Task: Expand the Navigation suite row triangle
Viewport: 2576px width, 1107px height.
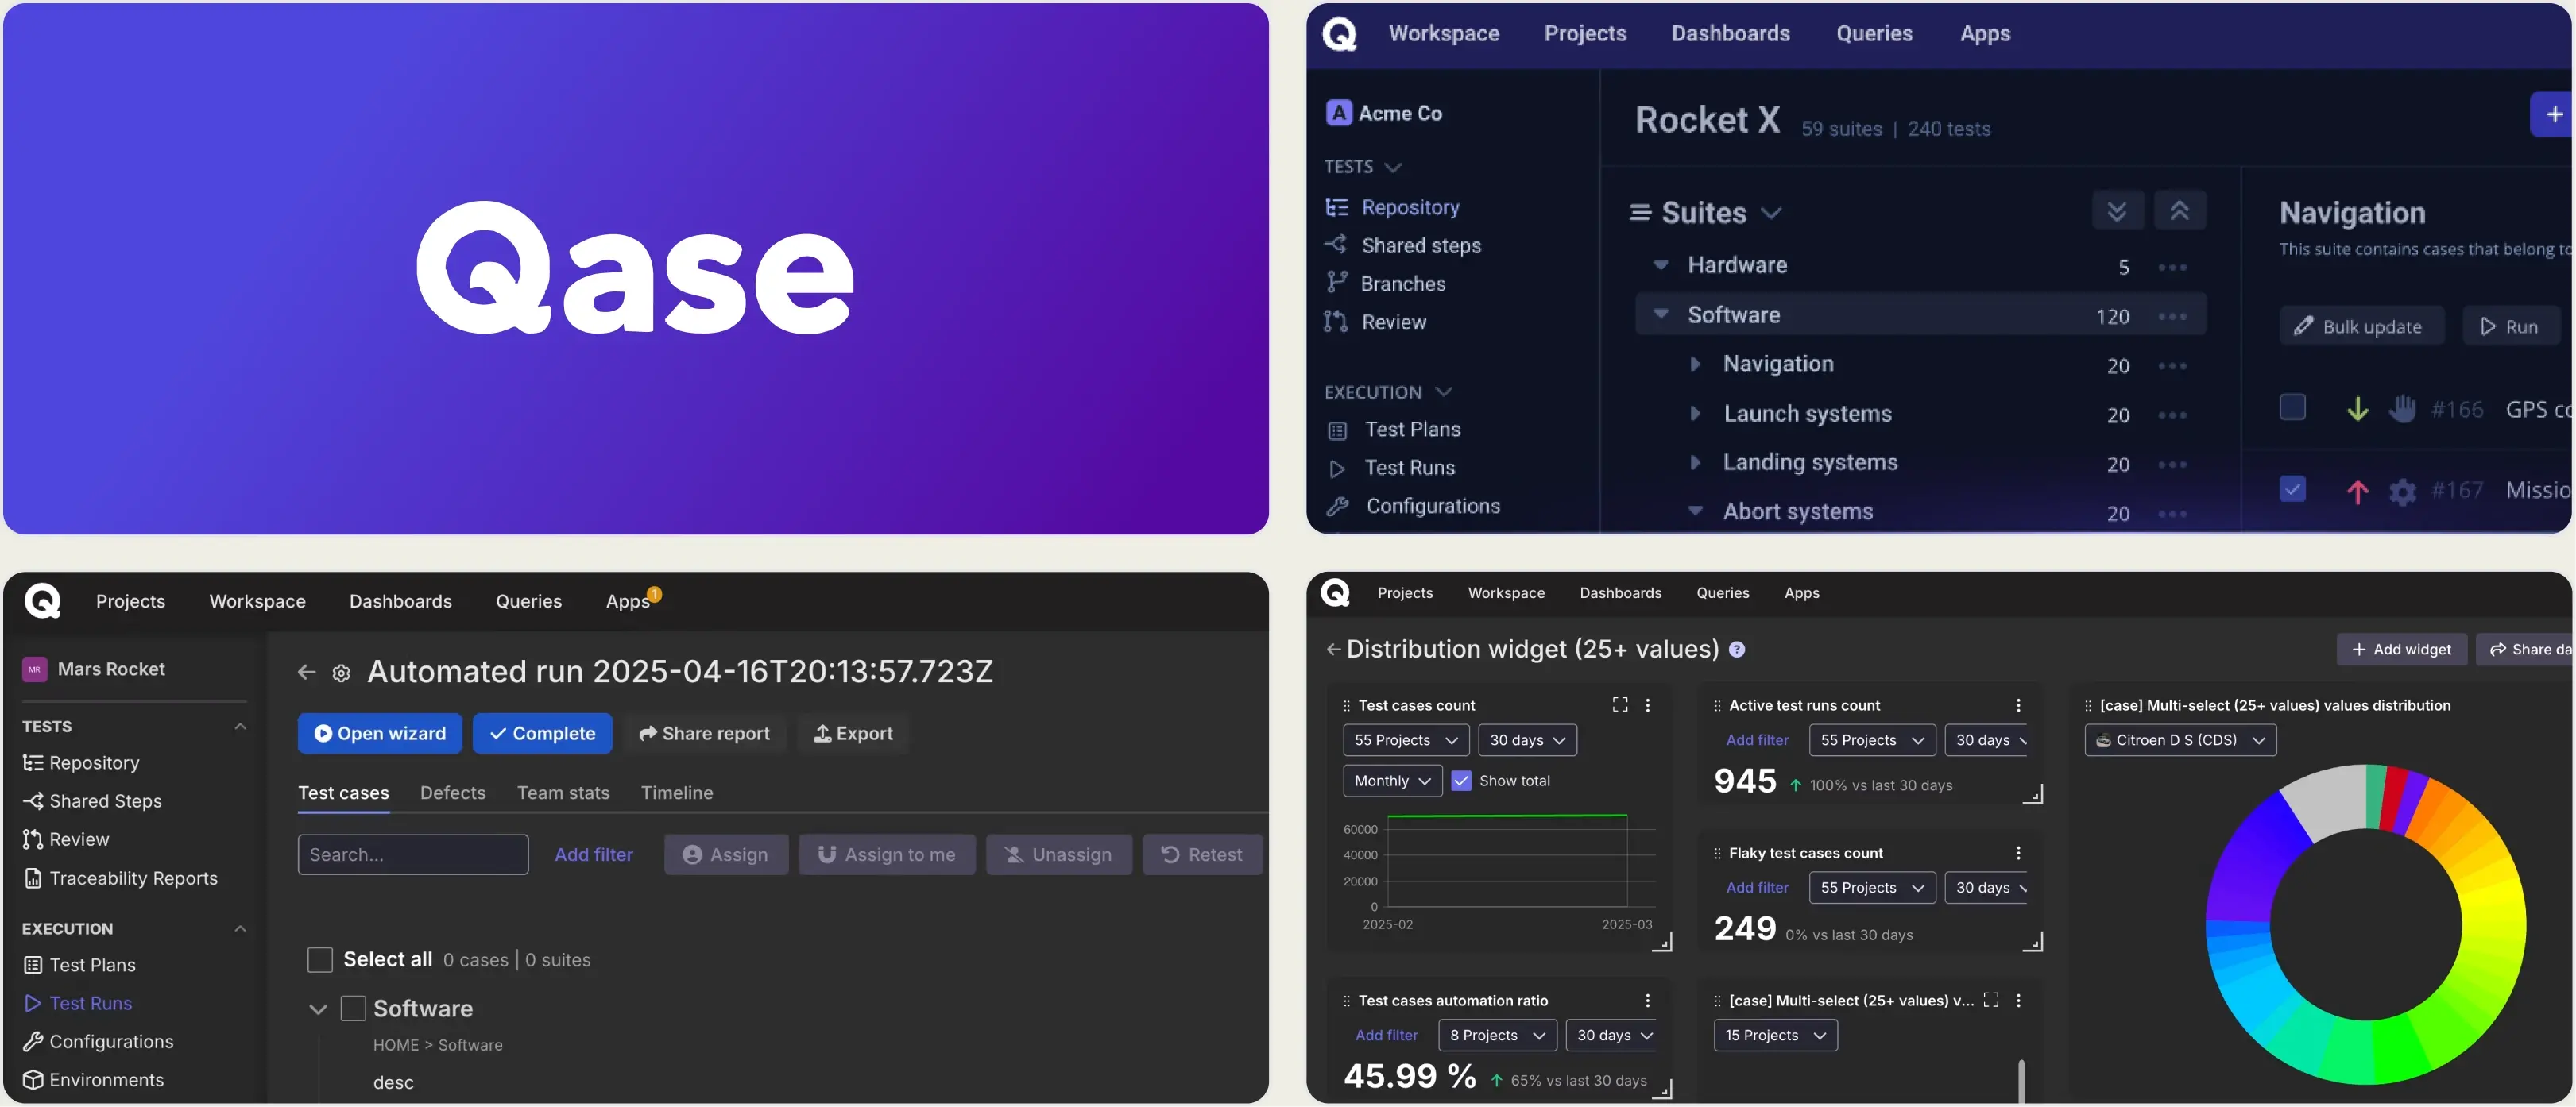Action: click(x=1694, y=364)
